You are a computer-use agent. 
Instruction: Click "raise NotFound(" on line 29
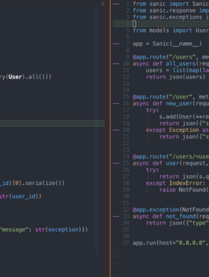coord(184,190)
